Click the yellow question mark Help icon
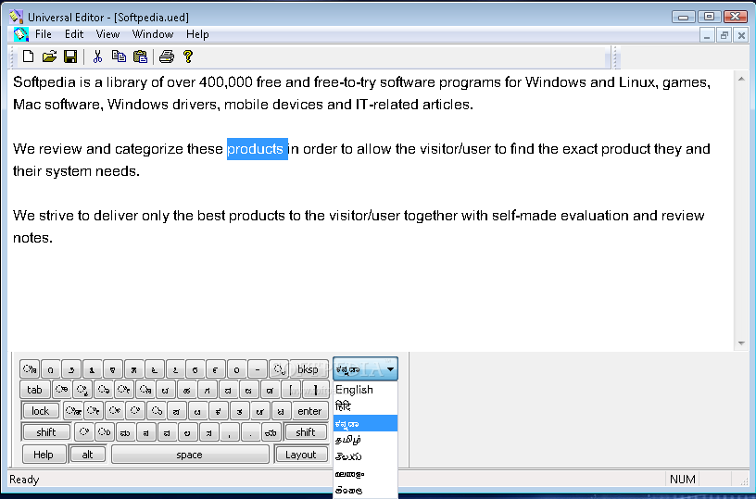756x499 pixels. pos(188,56)
